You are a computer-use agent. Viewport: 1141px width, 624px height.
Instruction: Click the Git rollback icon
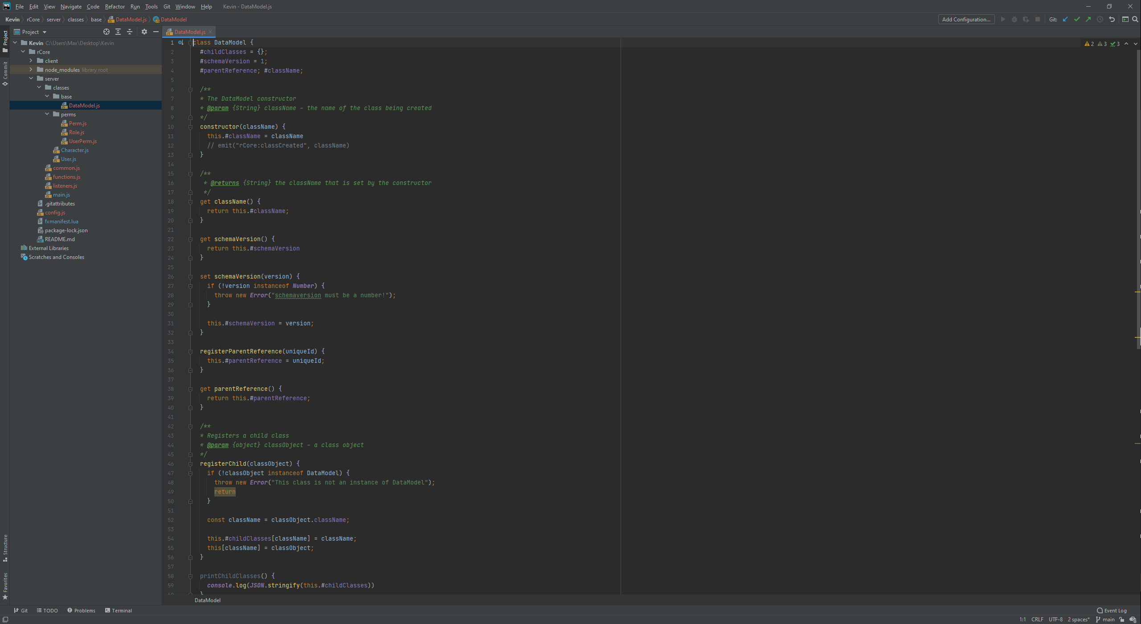1112,19
